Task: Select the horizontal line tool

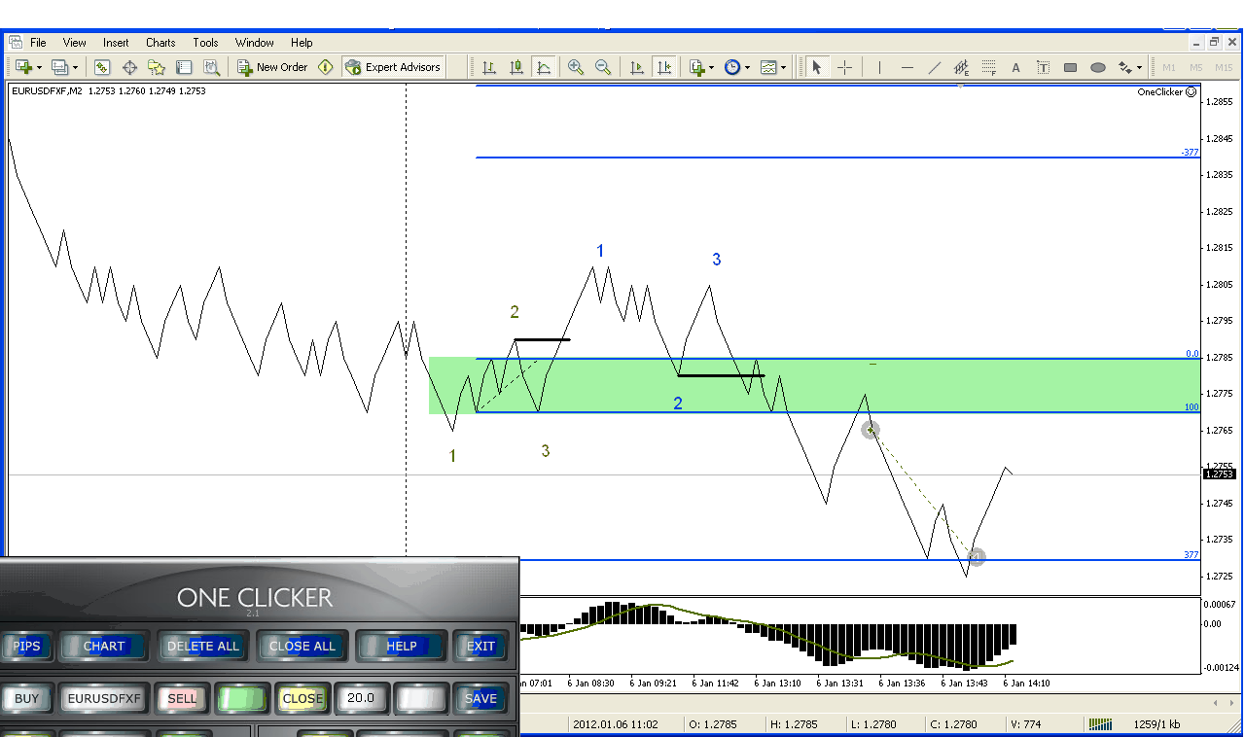Action: point(907,67)
